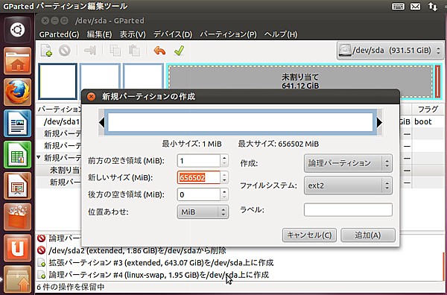This screenshot has height=295, width=447.
Task: Open the デバイス(D) menu
Action: pos(173,34)
